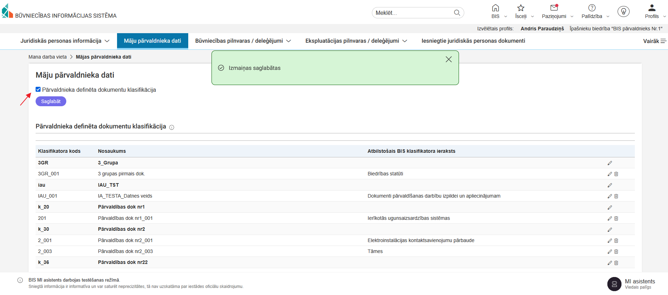Open the Paziņojumi envelope icon

tap(554, 8)
